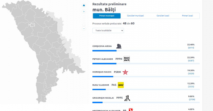
Task: Open the Primari locali tab
Action: [187, 16]
